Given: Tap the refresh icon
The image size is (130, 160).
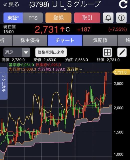Looking at the screenshot, I should 123,4.
